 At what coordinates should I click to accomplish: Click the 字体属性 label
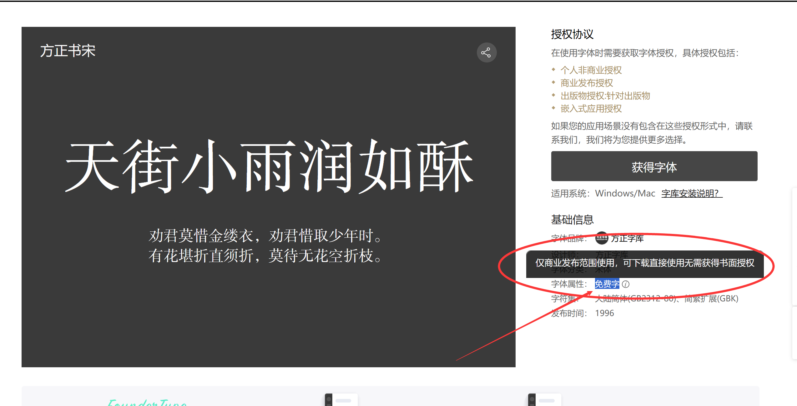point(569,284)
